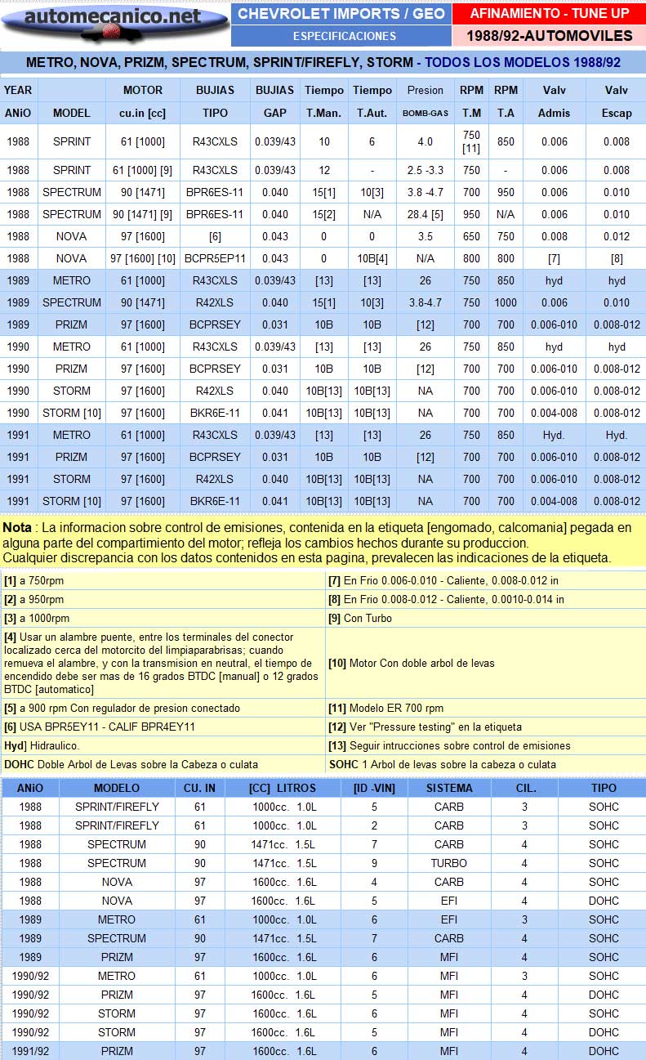Click the automecanico.net logo

114,24
